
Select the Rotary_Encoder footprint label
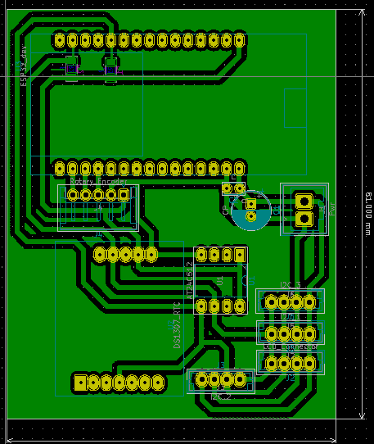coord(98,181)
